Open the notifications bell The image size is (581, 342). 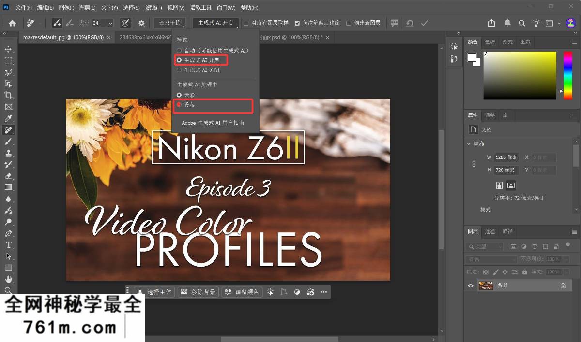tap(507, 23)
